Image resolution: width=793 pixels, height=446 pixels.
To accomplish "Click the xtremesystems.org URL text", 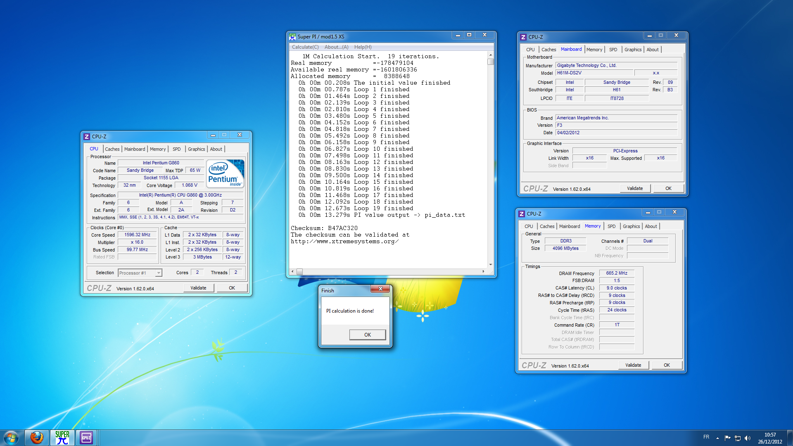I will 344,242.
